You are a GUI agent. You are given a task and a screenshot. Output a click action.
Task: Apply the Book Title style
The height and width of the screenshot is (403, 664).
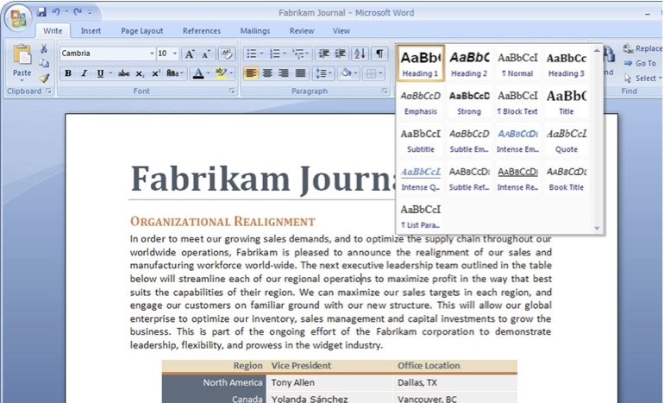tap(567, 178)
